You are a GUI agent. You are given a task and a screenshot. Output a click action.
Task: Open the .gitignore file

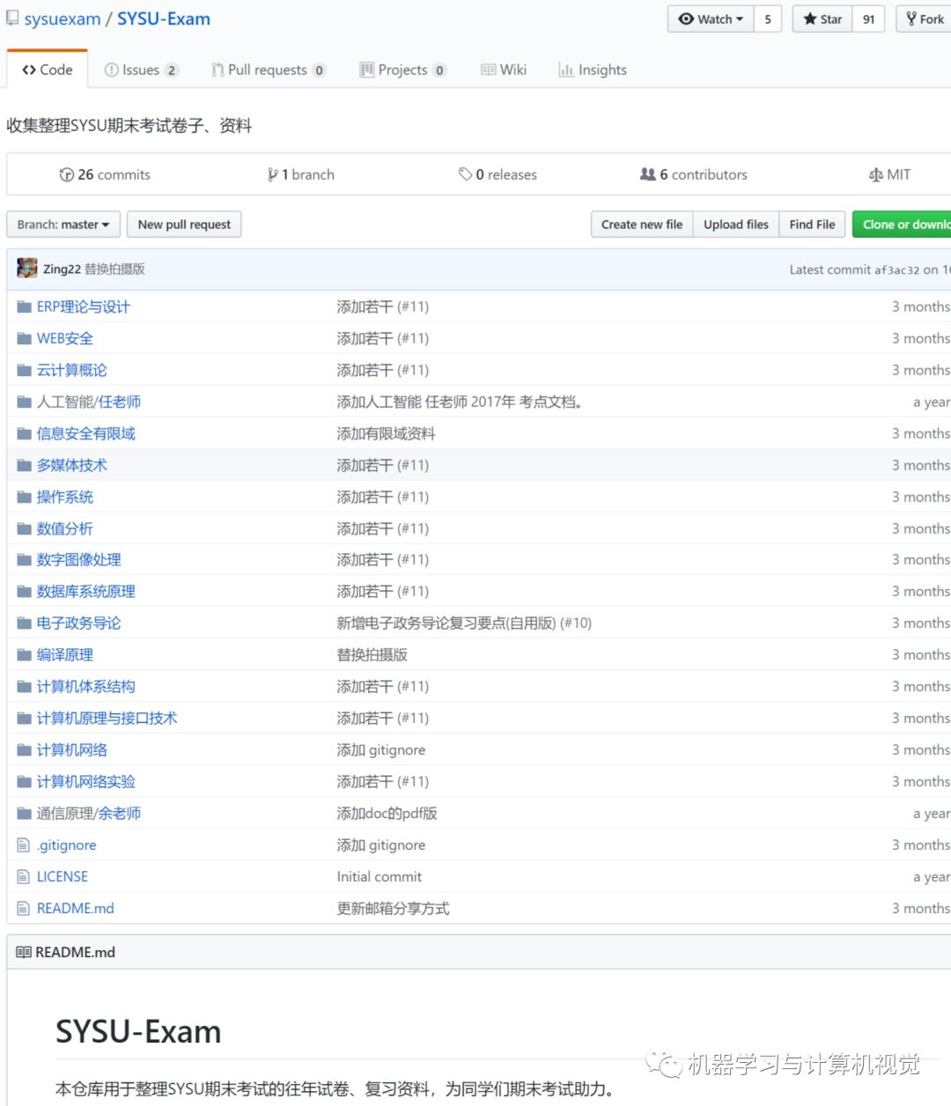[67, 844]
